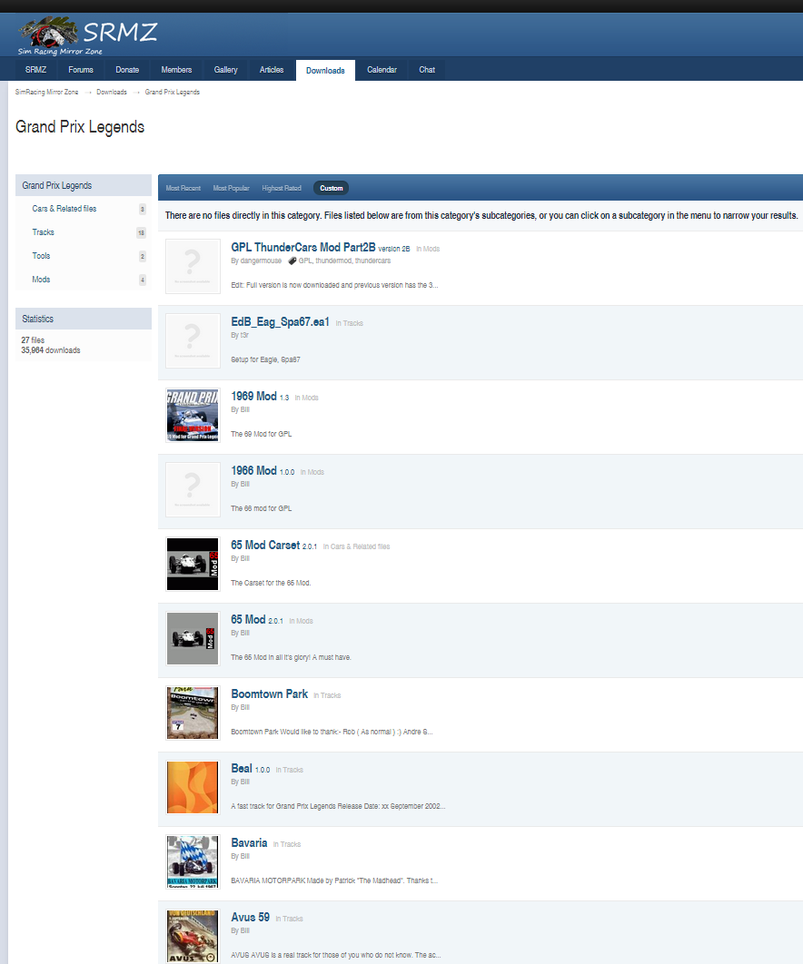The width and height of the screenshot is (803, 964).
Task: Click the thundermod tag
Action: coord(332,261)
